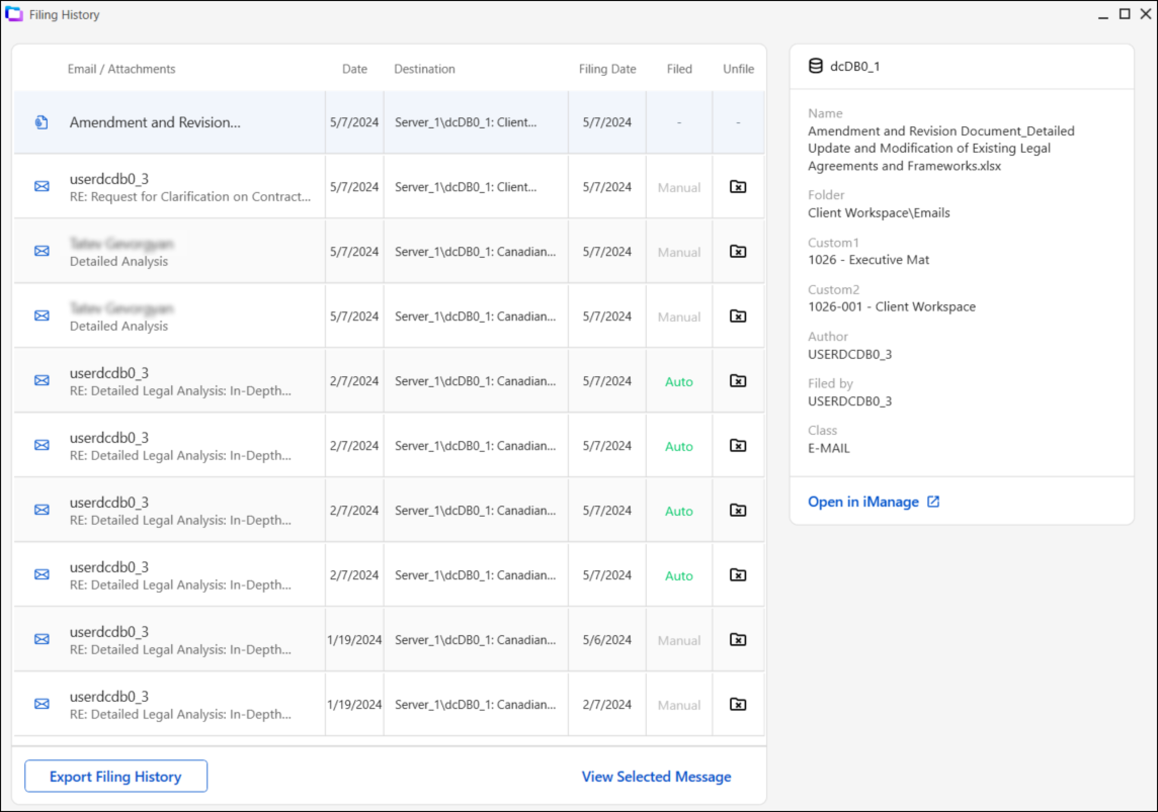This screenshot has height=812, width=1158.
Task: Maximize the Filing History window
Action: 1125,14
